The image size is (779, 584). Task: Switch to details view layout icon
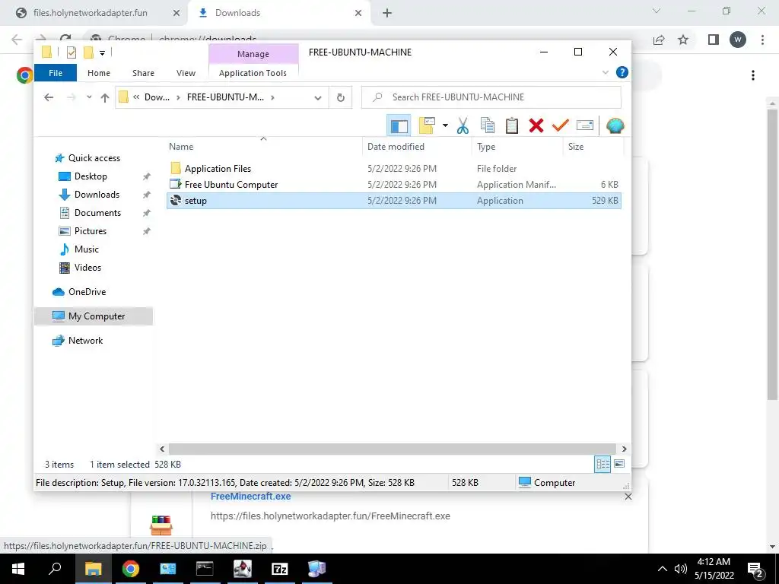603,465
